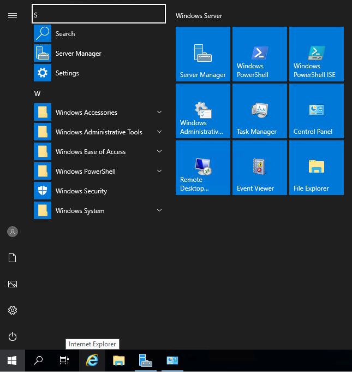Open the Windows Ease of Access folder
352x372 pixels.
pyautogui.click(x=99, y=152)
